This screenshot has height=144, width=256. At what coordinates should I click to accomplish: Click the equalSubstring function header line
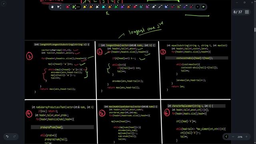pos(197,45)
